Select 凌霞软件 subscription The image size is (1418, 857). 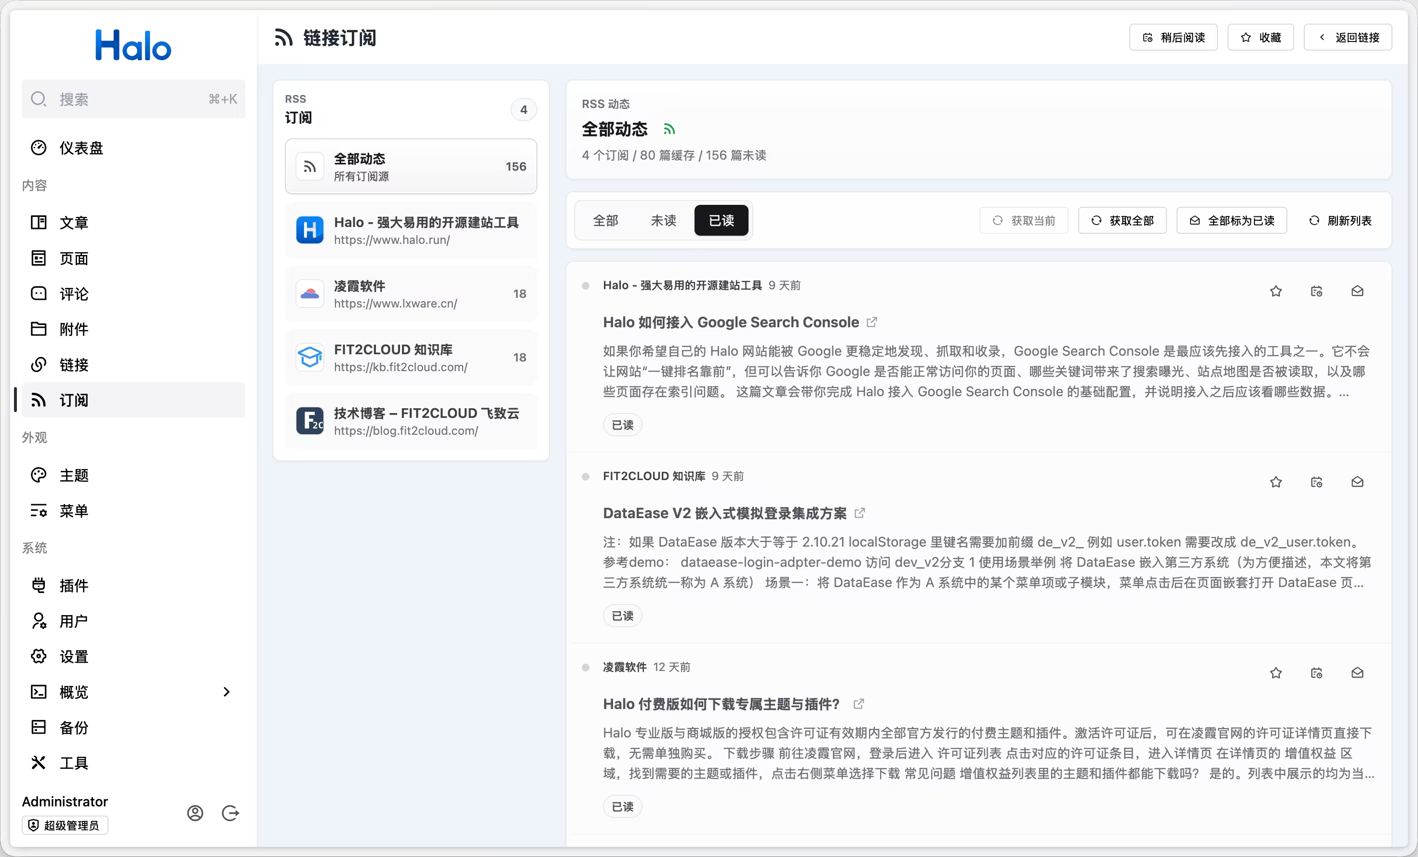(411, 294)
